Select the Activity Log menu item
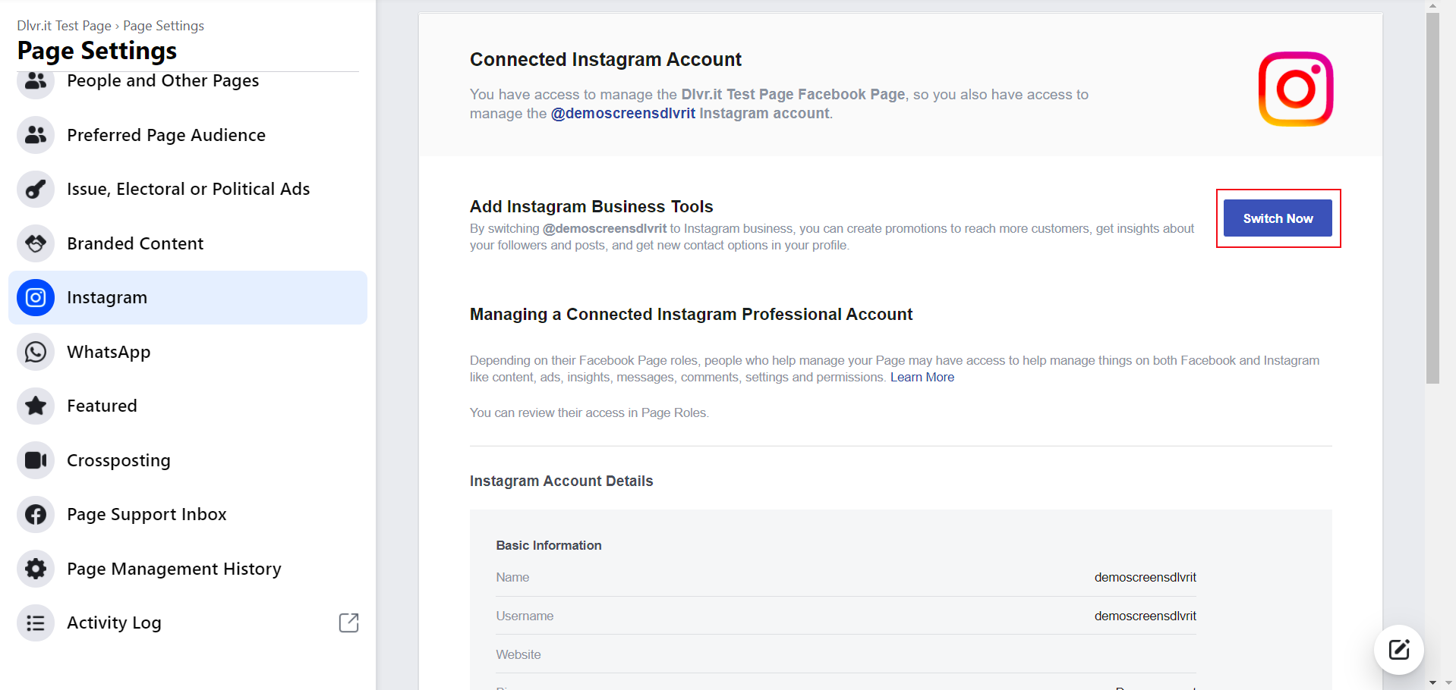The height and width of the screenshot is (690, 1456). point(114,623)
